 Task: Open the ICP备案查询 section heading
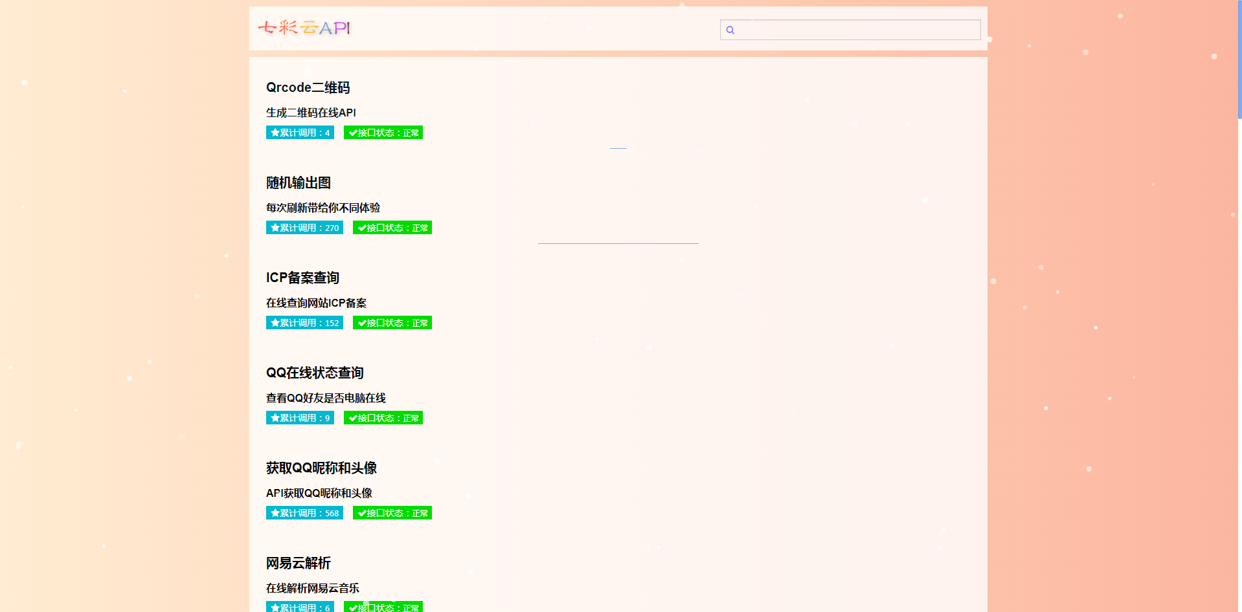point(304,278)
